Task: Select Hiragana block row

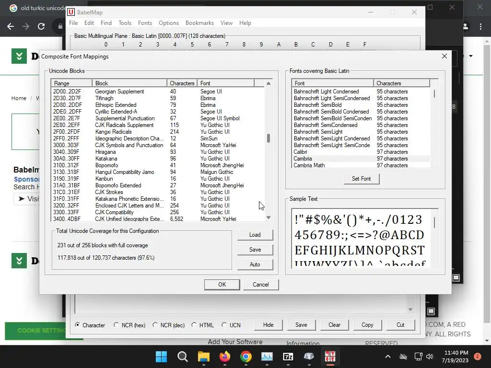Action: point(158,152)
